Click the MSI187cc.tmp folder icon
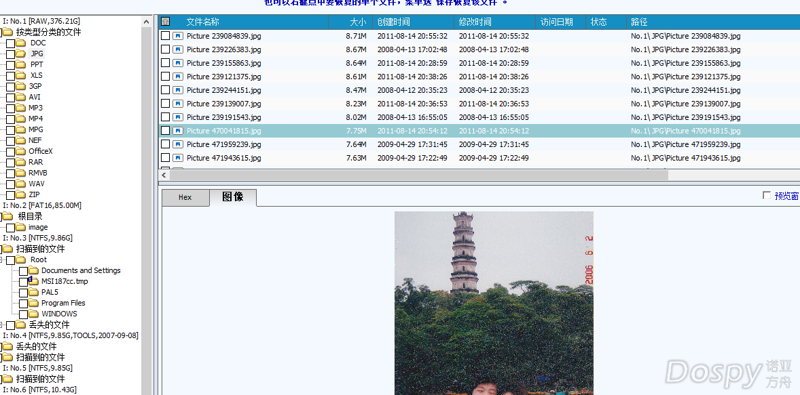Screen dimensions: 800x395 pyautogui.click(x=33, y=281)
